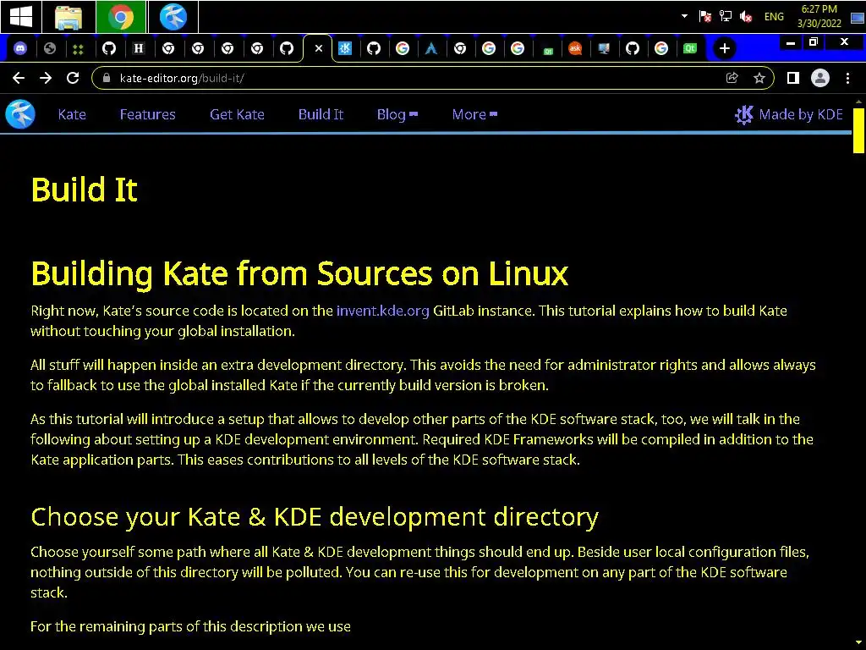The height and width of the screenshot is (650, 866).
Task: Switch to the gray globe tab
Action: pos(50,48)
